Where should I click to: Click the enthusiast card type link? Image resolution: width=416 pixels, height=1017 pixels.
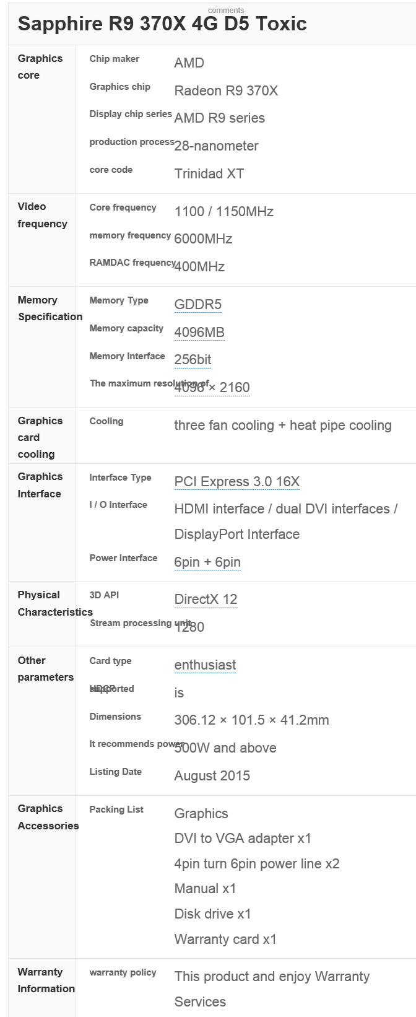click(x=205, y=665)
